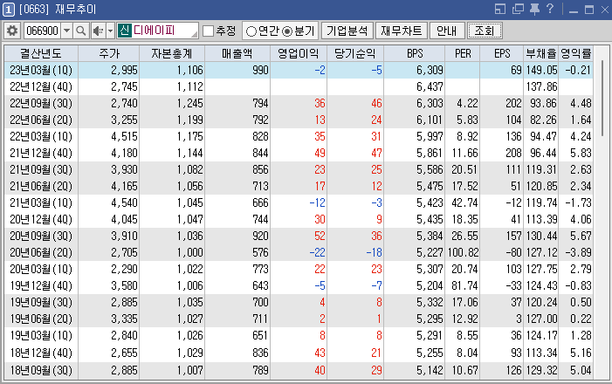
Task: Pin the window with the pushpin icon
Action: coord(534,9)
